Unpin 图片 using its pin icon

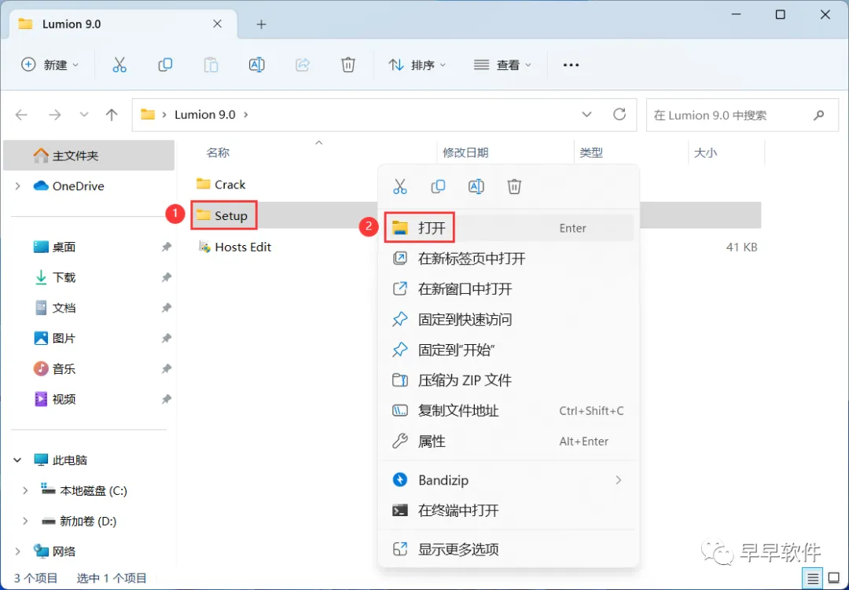click(166, 339)
